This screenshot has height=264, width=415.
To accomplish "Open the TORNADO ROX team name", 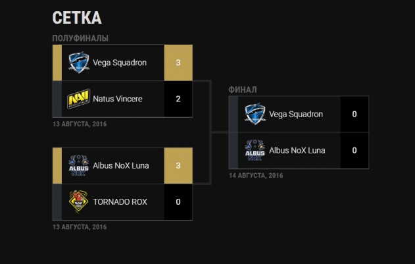I will coord(120,202).
